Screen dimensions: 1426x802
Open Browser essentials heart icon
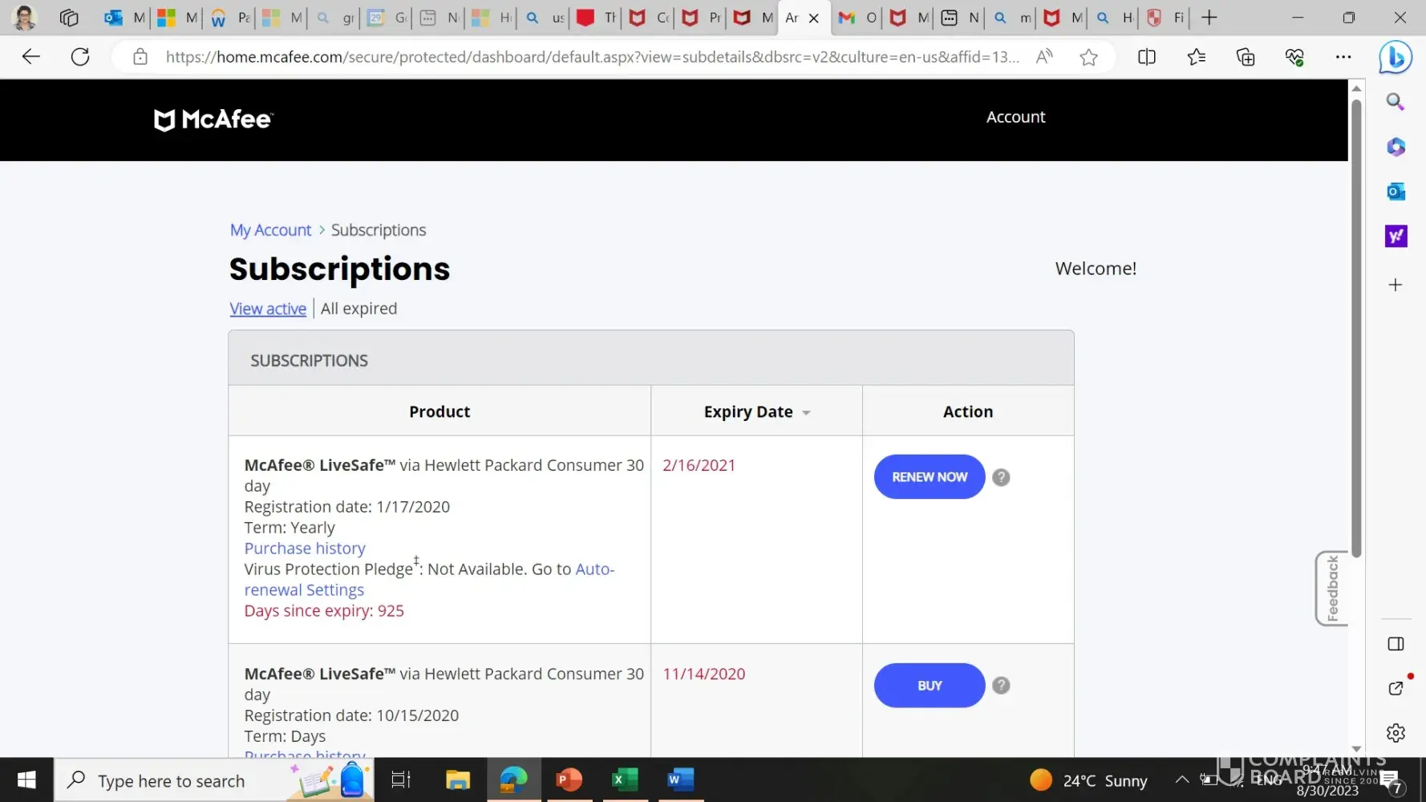point(1294,57)
